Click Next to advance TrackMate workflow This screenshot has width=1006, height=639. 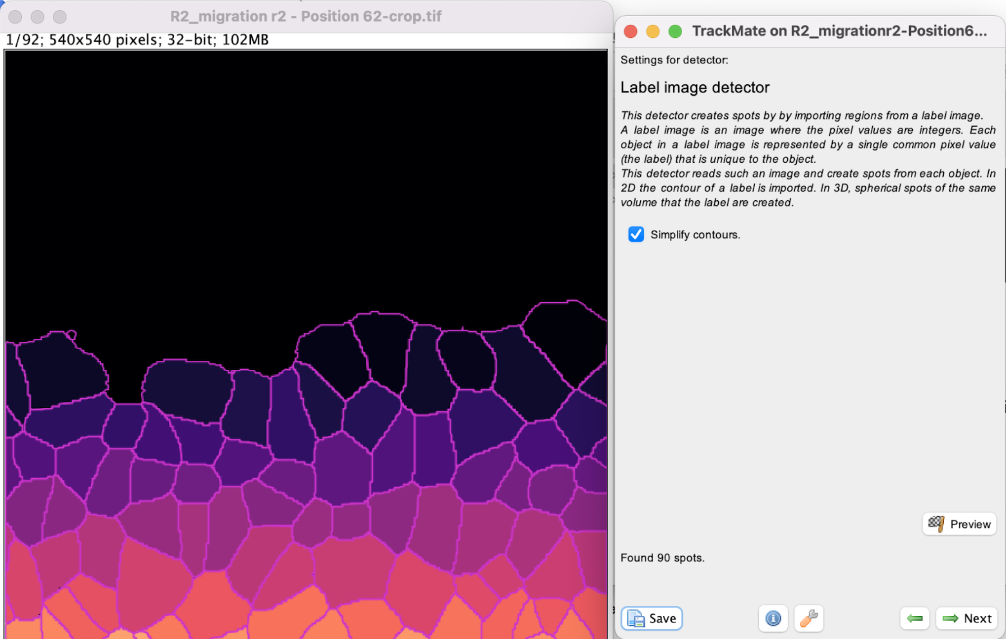click(967, 618)
